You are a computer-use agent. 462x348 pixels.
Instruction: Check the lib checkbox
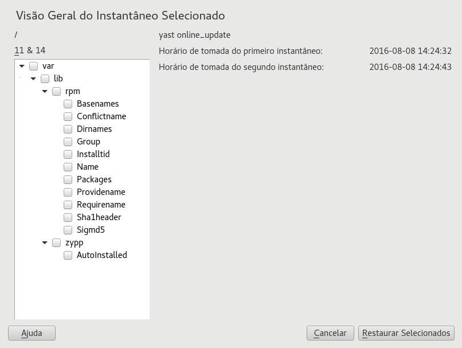pyautogui.click(x=45, y=79)
